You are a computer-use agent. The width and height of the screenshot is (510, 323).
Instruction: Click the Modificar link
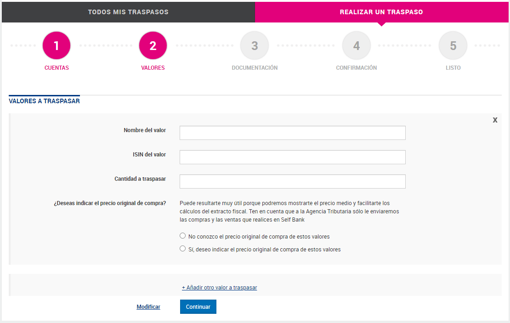148,307
